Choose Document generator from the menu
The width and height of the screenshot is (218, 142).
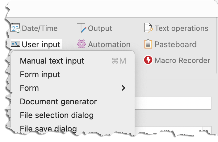73,102
